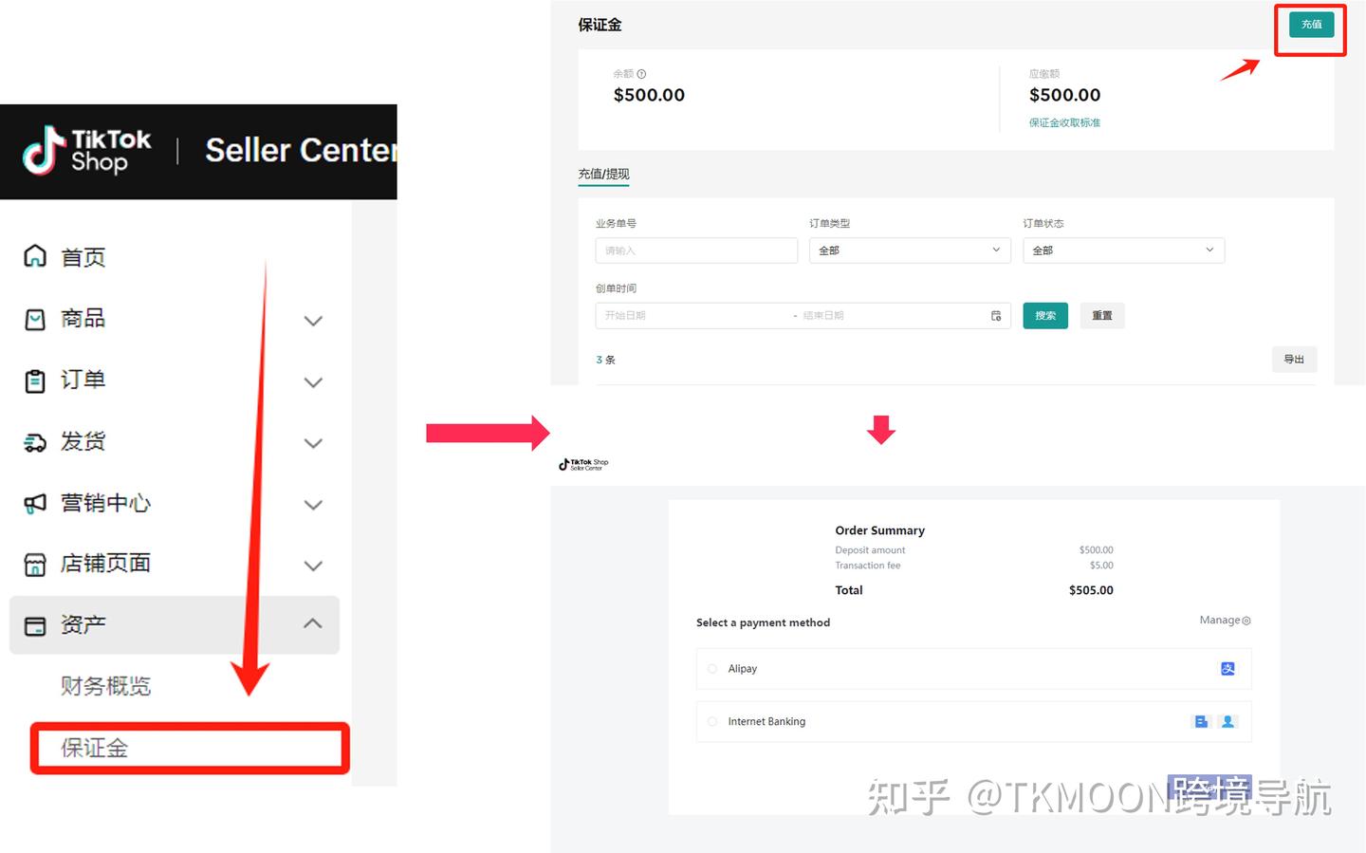Click the delivery truck icon for 发货
1366x853 pixels.
tap(35, 442)
